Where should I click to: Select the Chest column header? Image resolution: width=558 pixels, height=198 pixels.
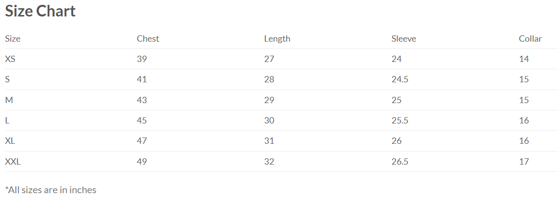[148, 39]
